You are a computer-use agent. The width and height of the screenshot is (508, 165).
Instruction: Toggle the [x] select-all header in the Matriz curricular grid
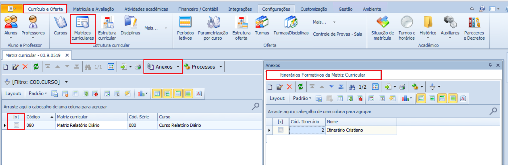coord(16,117)
